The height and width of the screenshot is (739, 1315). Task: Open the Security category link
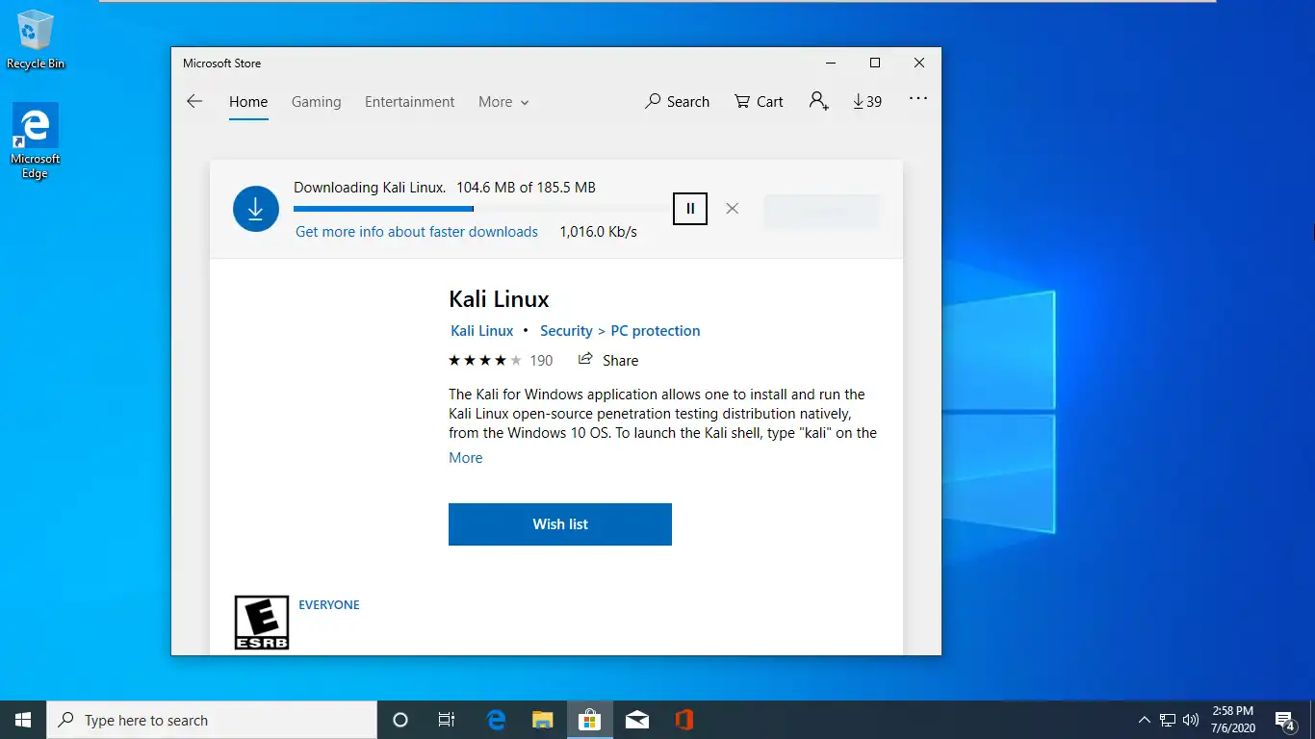click(x=566, y=330)
